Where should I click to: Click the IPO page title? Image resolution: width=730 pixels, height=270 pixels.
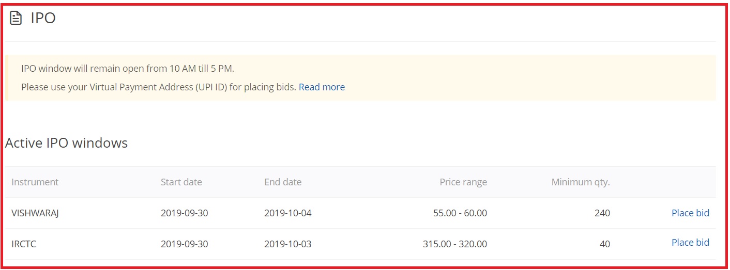click(x=43, y=18)
